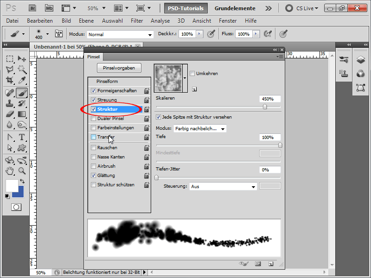Select the Magic Wand tool
The width and height of the screenshot is (371, 278).
(22, 69)
